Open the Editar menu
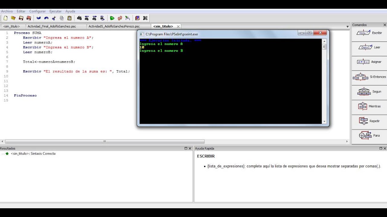 (21, 11)
